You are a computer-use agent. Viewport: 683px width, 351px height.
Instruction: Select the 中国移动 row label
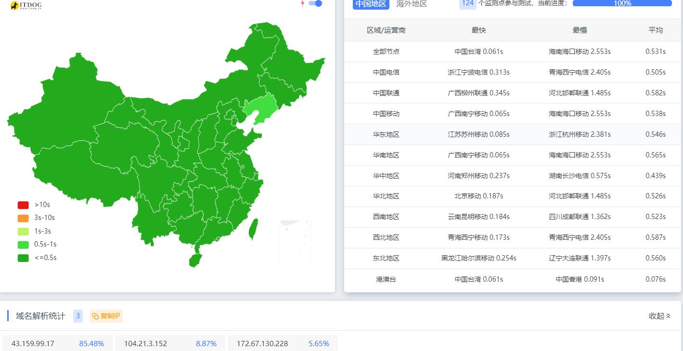point(386,114)
